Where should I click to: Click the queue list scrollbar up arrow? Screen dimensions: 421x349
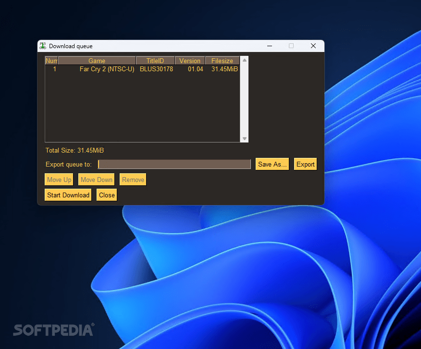[x=244, y=60]
